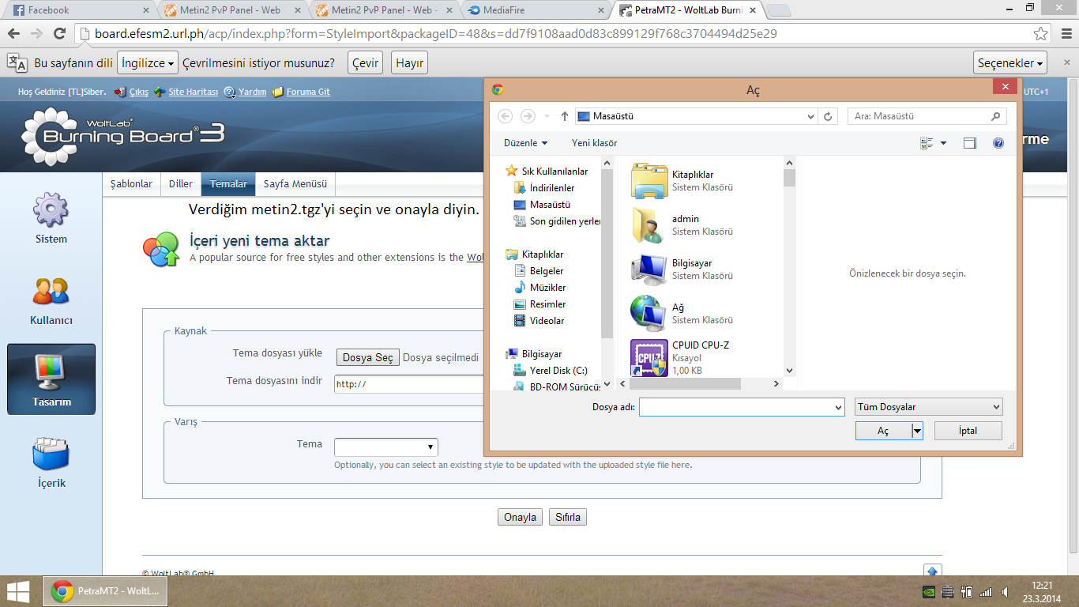Screen dimensions: 1079x607
Task: Open the Windows Start button
Action: point(18,591)
